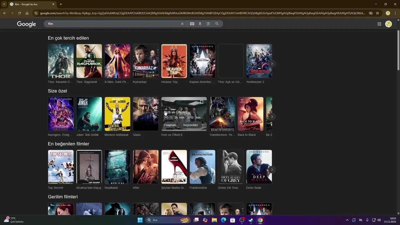Open the Kumarbaz movie poster
The height and width of the screenshot is (225, 400).
[146, 61]
